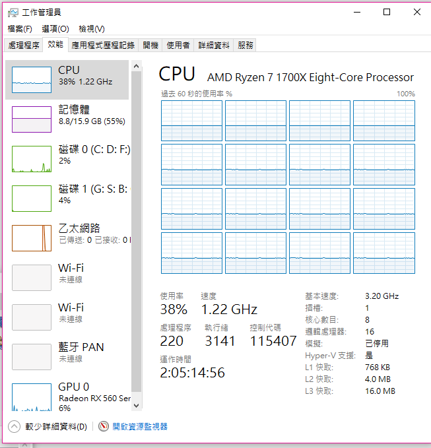Click the last logical processor graph
The image size is (431, 448).
[384, 253]
